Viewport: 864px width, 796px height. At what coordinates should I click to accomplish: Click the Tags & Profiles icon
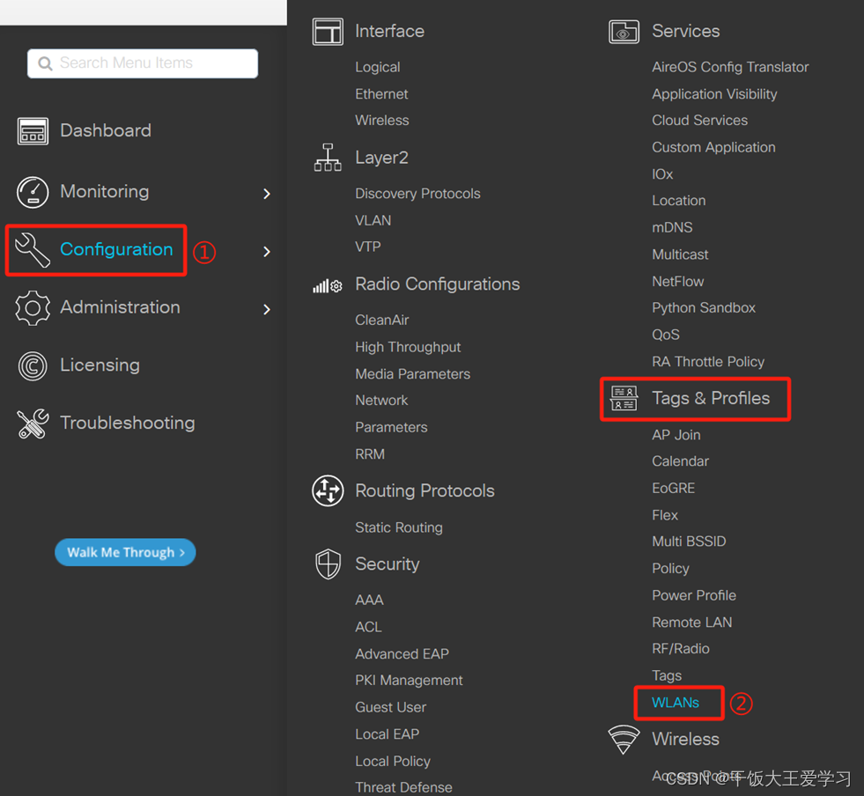point(624,398)
